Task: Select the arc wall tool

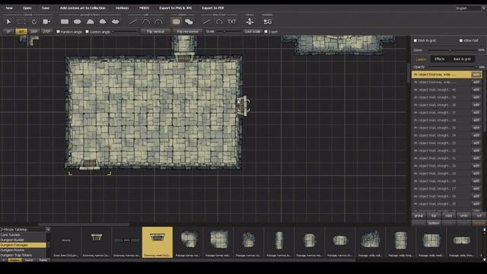Action: point(158,21)
